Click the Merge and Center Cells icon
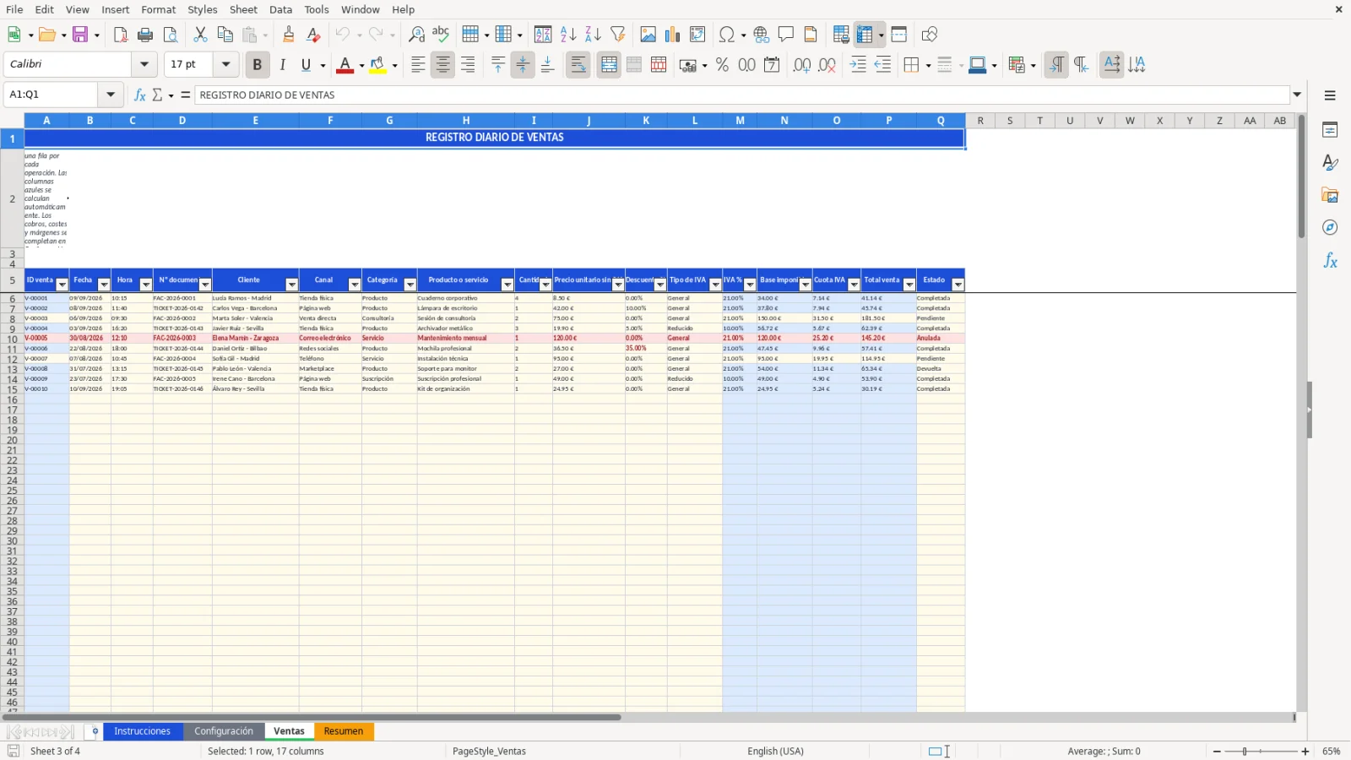1351x760 pixels. tap(609, 65)
